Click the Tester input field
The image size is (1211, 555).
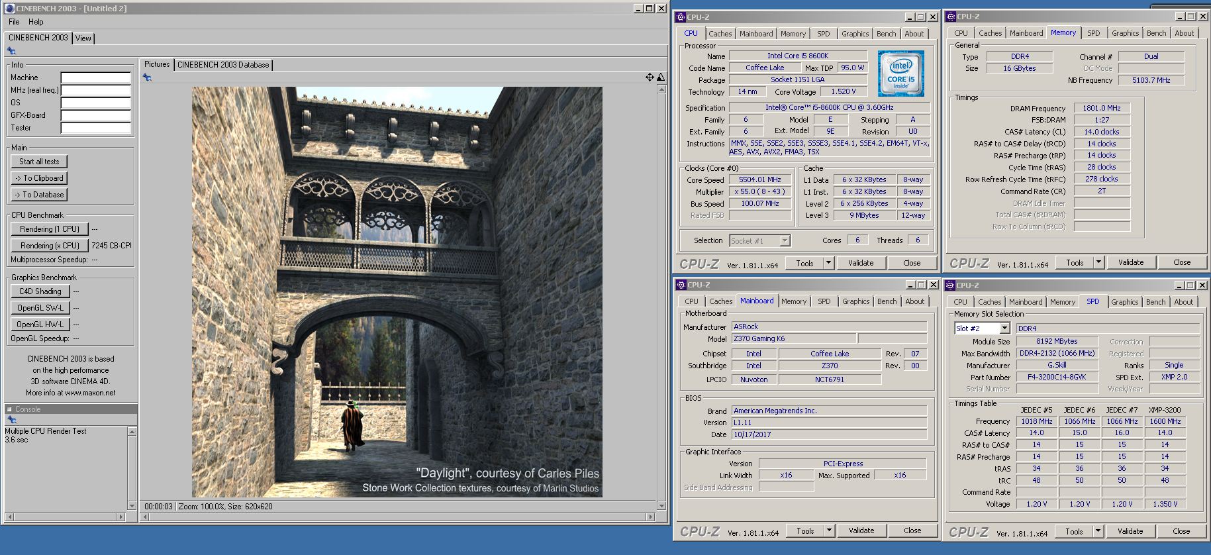96,128
